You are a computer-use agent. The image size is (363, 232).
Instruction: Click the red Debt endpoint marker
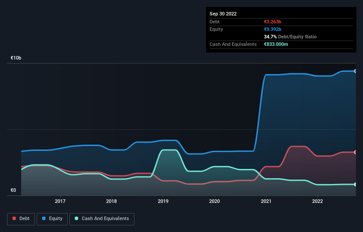point(355,152)
